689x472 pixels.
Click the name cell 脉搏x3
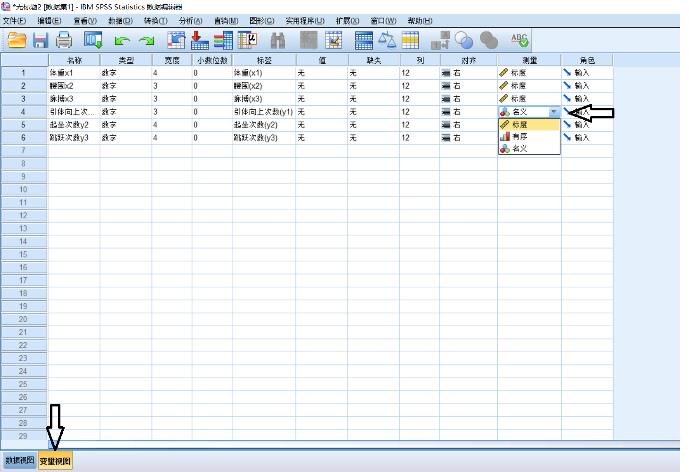[x=74, y=99]
